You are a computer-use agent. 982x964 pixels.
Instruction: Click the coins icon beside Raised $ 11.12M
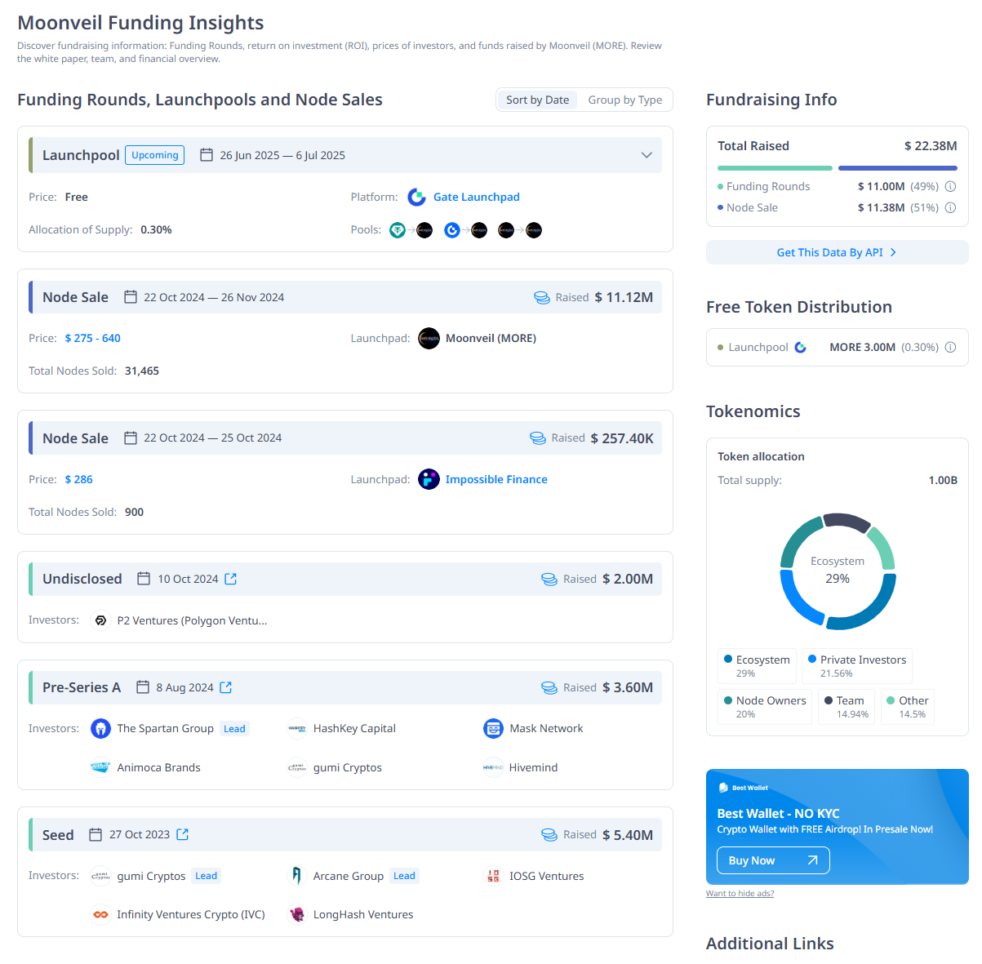point(542,297)
